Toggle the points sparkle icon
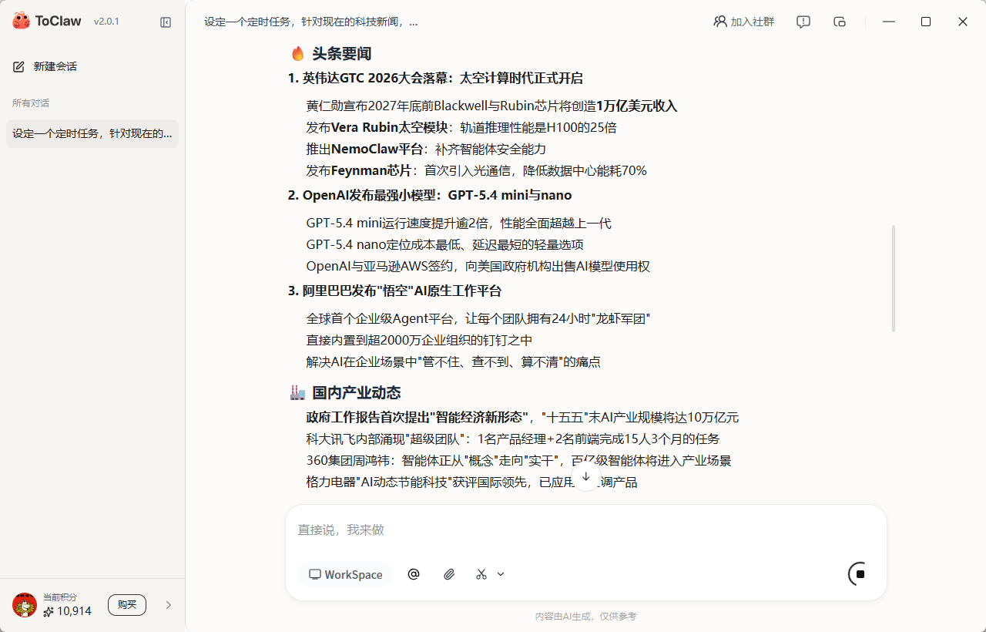The image size is (986, 632). pos(46,610)
